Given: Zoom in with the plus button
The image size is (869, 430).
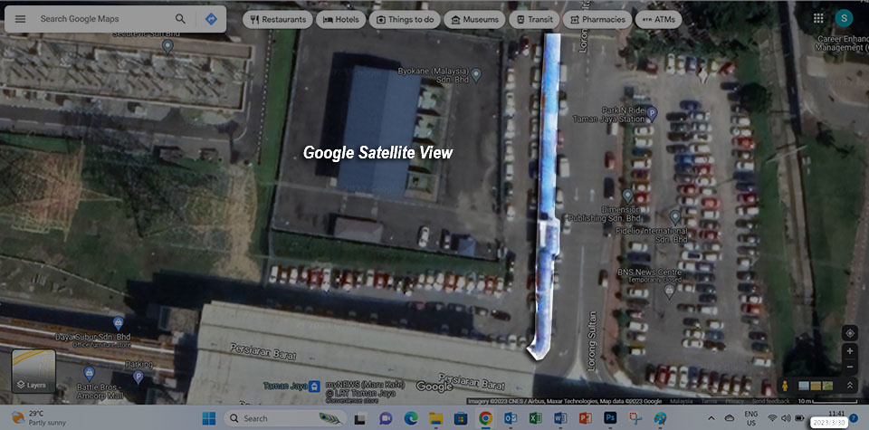Looking at the screenshot, I should (849, 351).
